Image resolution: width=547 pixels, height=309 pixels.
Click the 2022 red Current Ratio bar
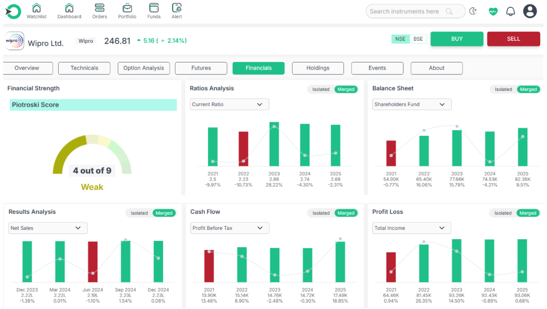pyautogui.click(x=243, y=149)
